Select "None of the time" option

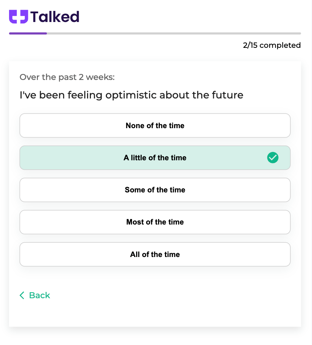click(x=155, y=125)
